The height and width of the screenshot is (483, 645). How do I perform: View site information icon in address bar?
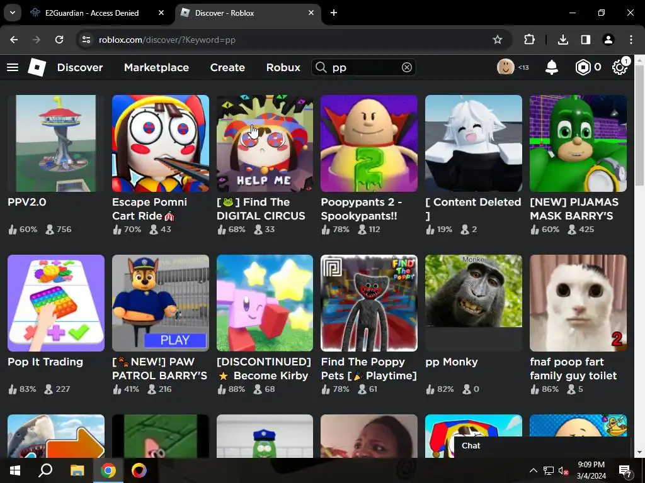pyautogui.click(x=86, y=40)
